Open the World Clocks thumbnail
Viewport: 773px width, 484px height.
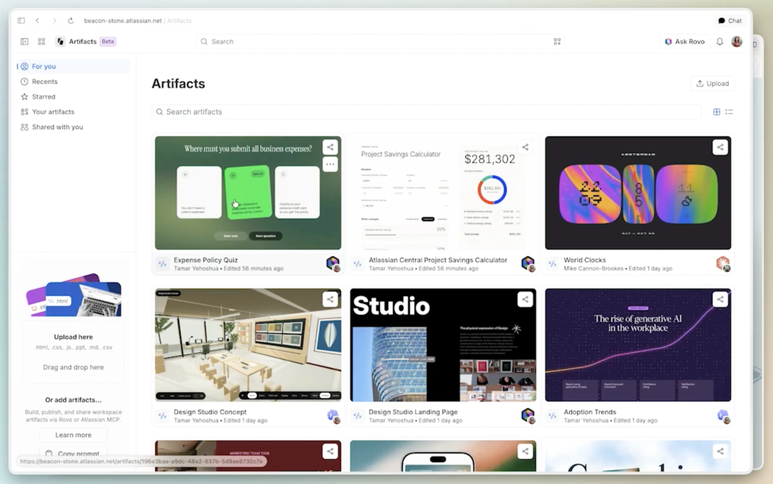click(x=638, y=193)
